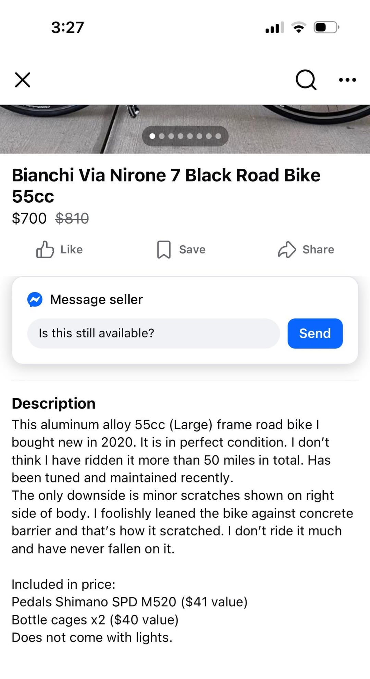The height and width of the screenshot is (679, 370).
Task: Share the listing via the arrow icon
Action: point(286,249)
